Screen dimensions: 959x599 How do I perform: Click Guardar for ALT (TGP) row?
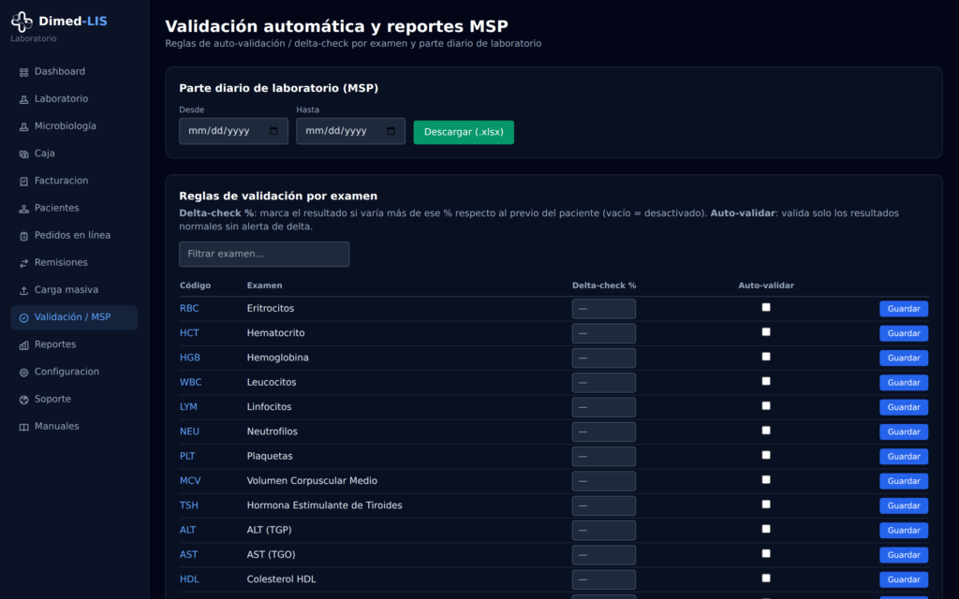coord(904,530)
